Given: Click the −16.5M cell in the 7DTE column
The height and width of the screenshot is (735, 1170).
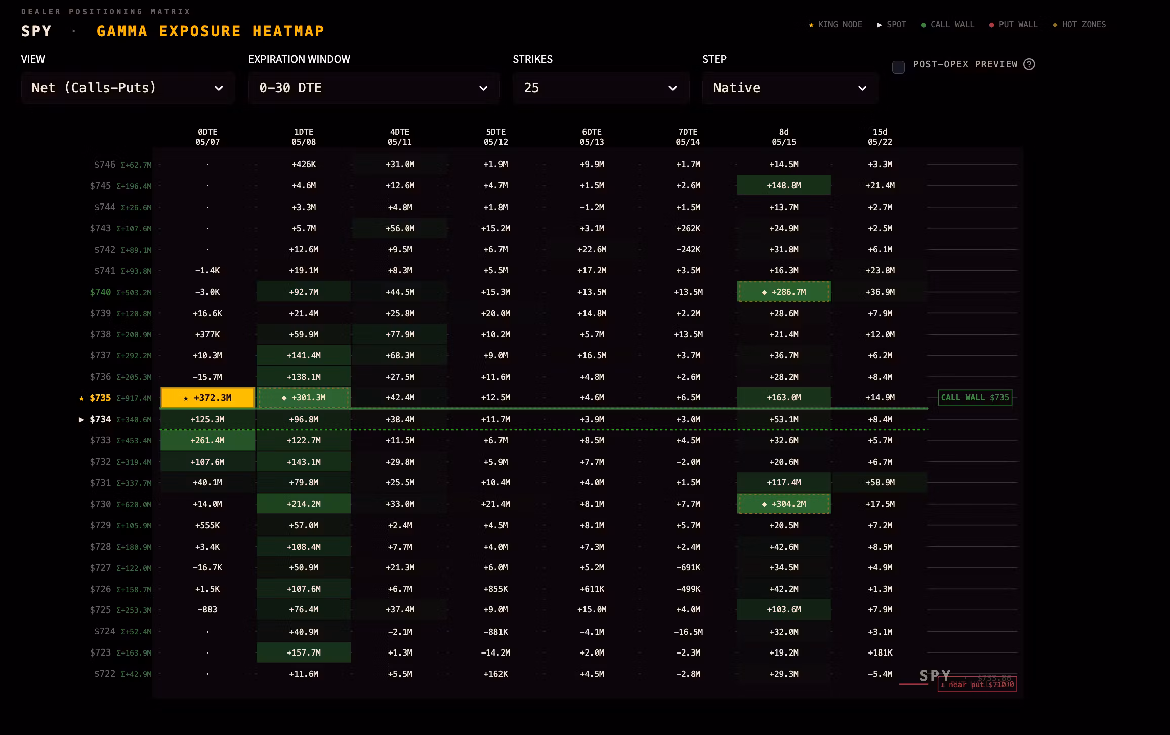Looking at the screenshot, I should 688,632.
